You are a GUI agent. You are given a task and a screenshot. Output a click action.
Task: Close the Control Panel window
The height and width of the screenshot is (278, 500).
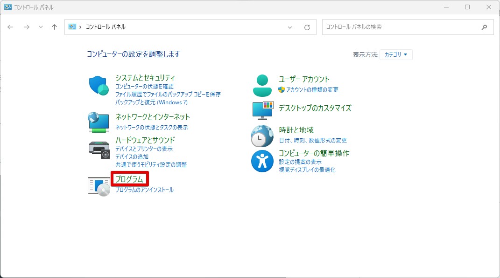coord(488,7)
